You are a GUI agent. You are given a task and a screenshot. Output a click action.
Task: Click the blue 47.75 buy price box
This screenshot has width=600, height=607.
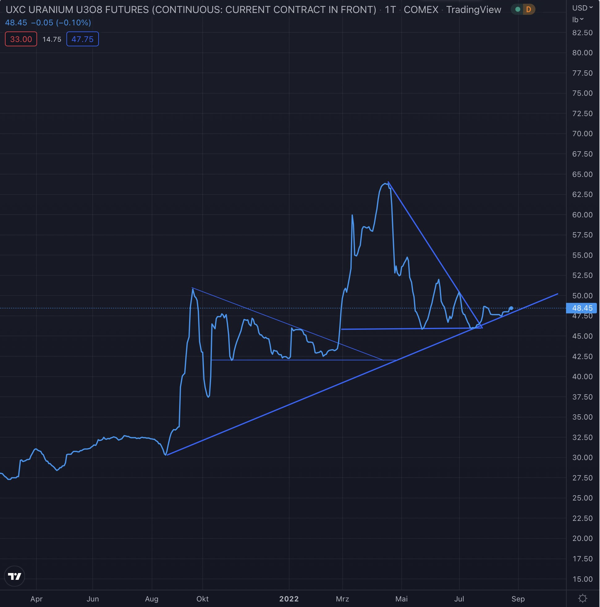click(x=82, y=39)
